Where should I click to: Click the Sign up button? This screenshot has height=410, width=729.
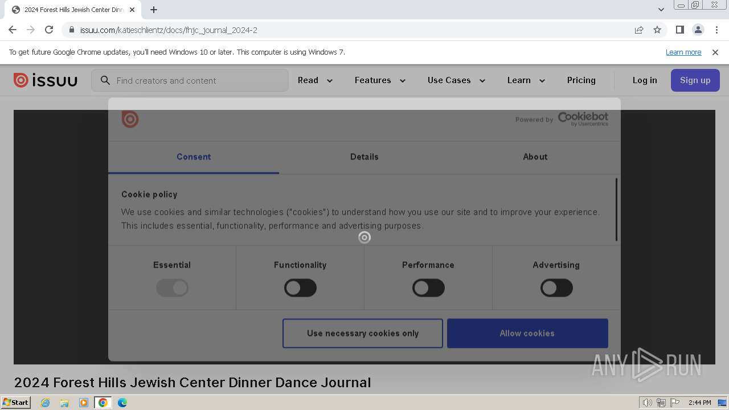[695, 80]
